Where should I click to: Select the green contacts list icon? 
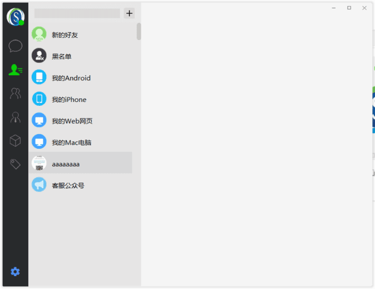(16, 70)
